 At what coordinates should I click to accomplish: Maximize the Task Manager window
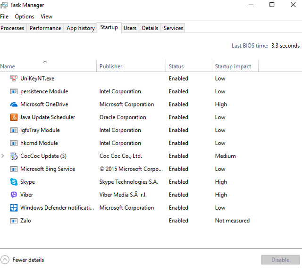click(x=272, y=5)
